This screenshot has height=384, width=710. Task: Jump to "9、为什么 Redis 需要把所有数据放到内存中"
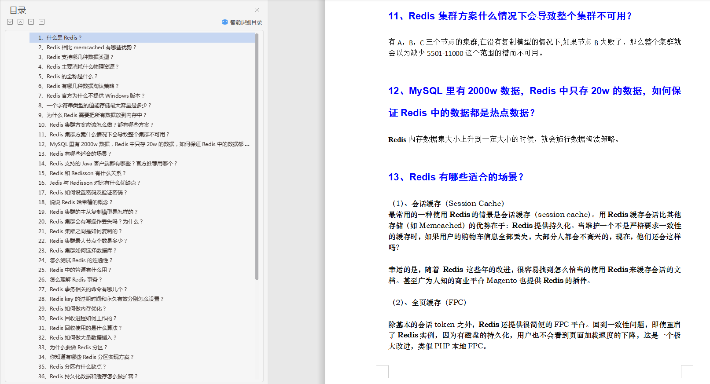click(92, 115)
